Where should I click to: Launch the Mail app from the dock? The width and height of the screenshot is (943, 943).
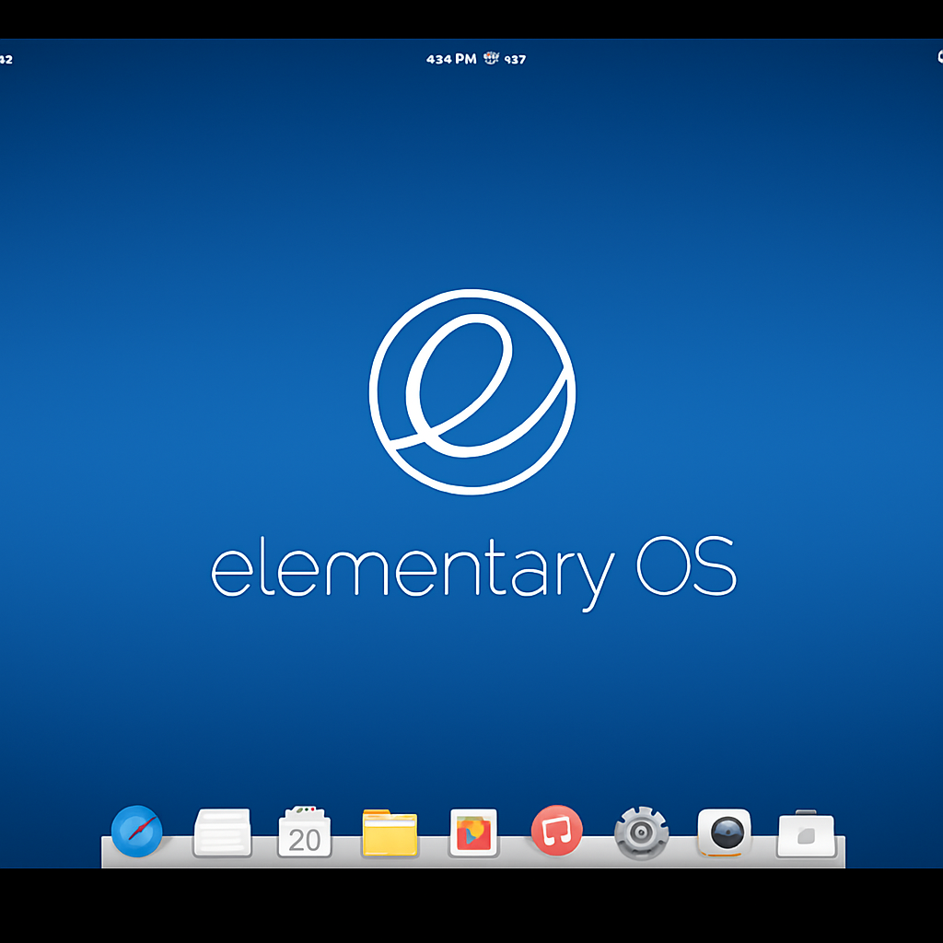click(221, 832)
